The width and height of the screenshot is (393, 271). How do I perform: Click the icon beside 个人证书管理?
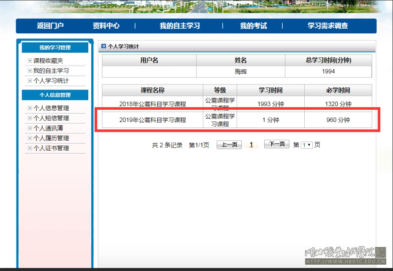[x=30, y=148]
